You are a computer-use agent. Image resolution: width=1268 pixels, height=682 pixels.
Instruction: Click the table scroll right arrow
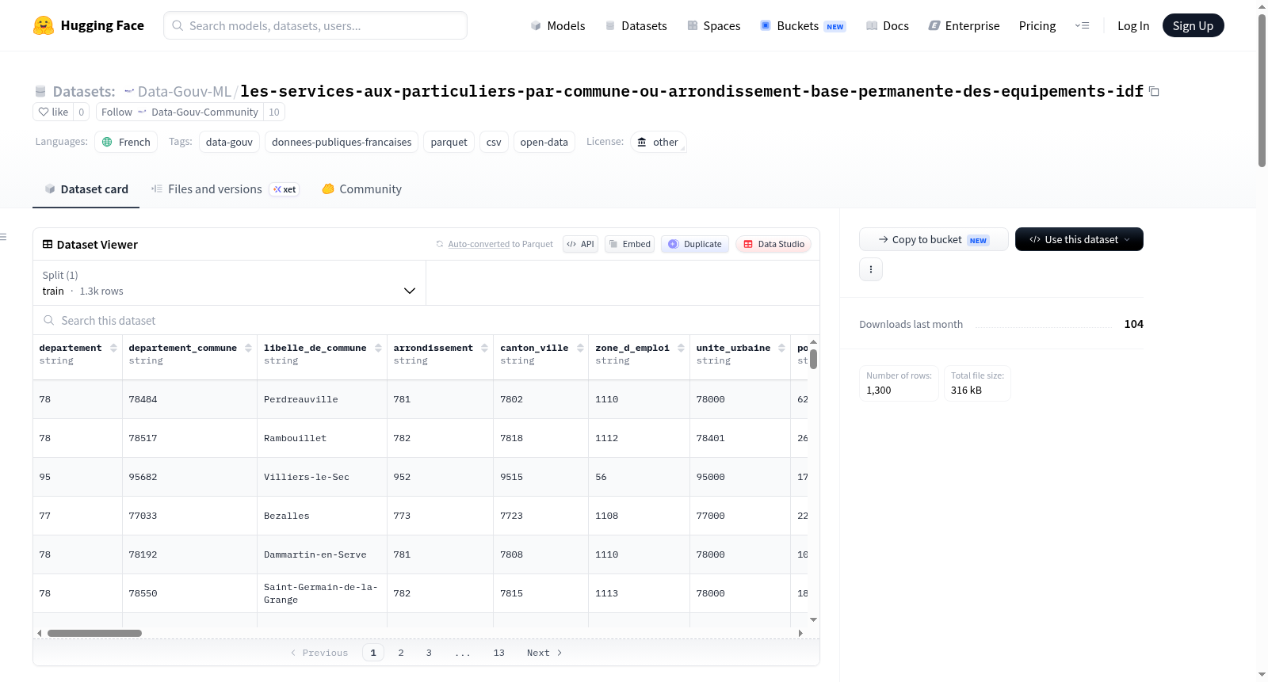[800, 633]
